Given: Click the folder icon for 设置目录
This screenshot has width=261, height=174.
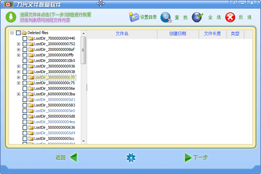Looking at the screenshot, I should click(x=134, y=17).
